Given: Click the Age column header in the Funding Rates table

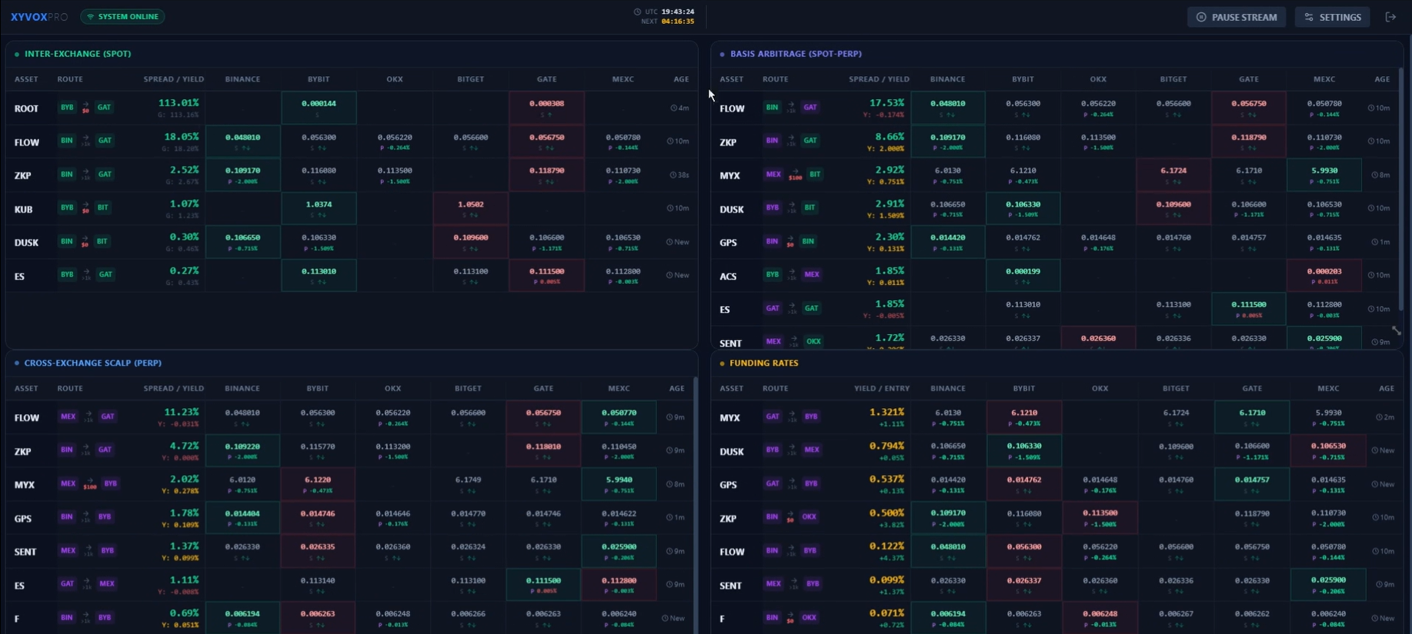Looking at the screenshot, I should point(1386,389).
